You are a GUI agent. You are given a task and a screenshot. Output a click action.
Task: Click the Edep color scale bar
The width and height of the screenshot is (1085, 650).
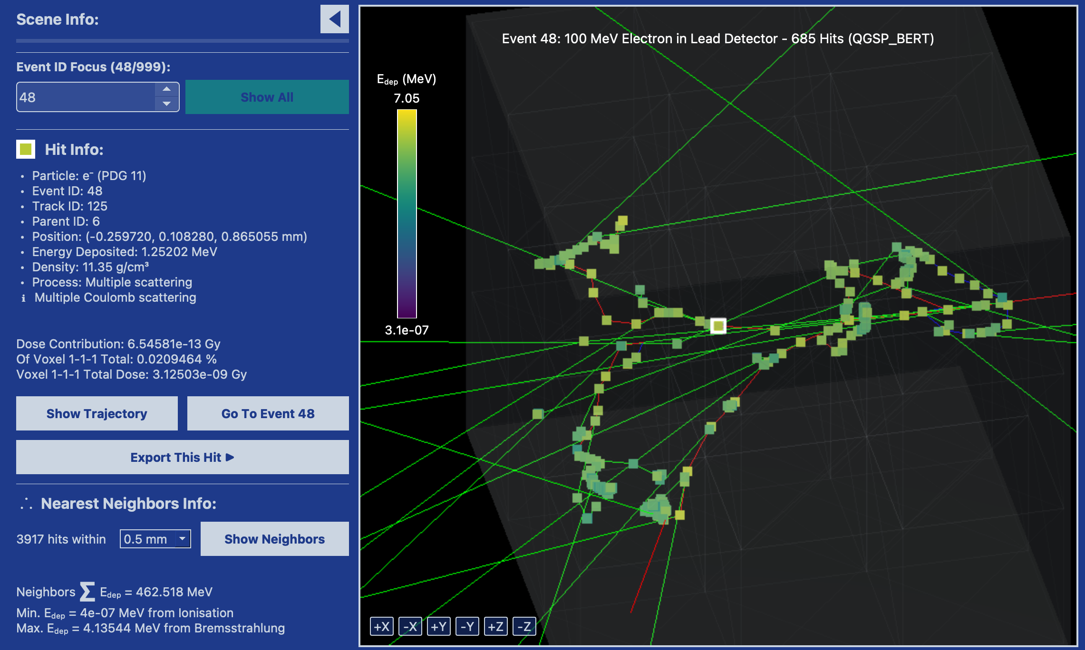407,214
